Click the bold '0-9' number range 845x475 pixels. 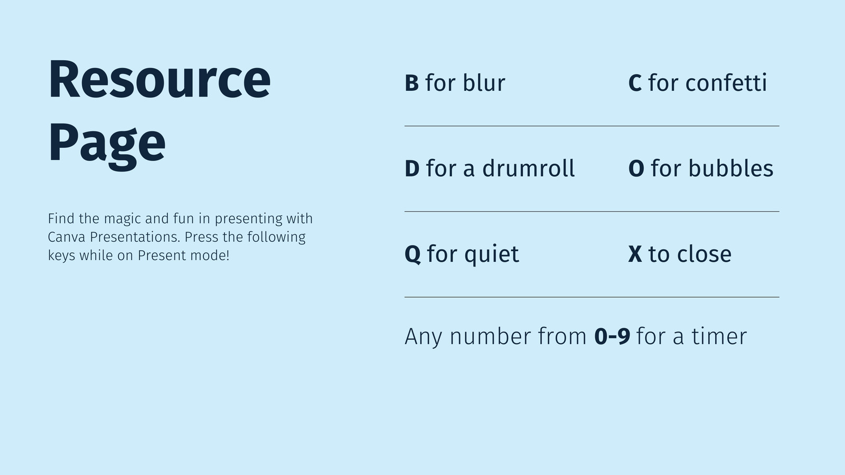[612, 337]
